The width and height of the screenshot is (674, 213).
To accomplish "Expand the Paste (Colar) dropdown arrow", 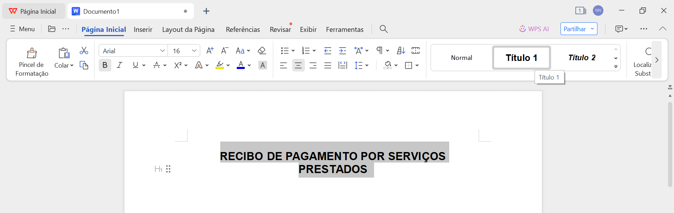I will 72,66.
